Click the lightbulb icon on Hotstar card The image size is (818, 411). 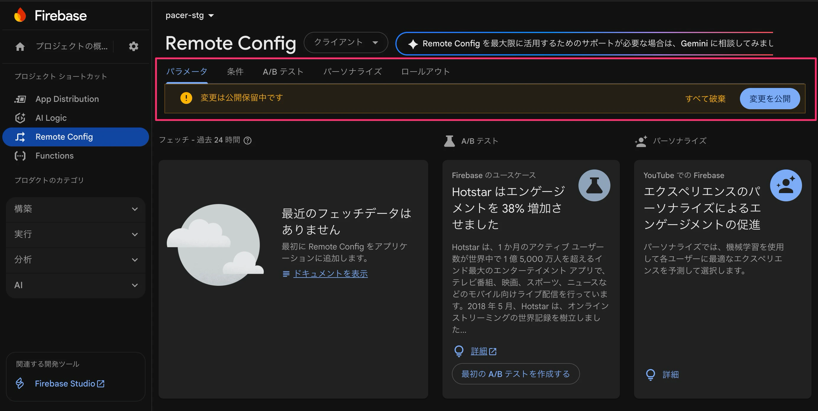(x=459, y=351)
